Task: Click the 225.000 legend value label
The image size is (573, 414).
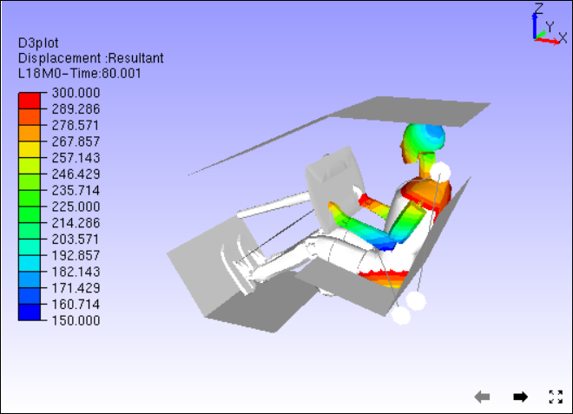Action: (x=76, y=207)
